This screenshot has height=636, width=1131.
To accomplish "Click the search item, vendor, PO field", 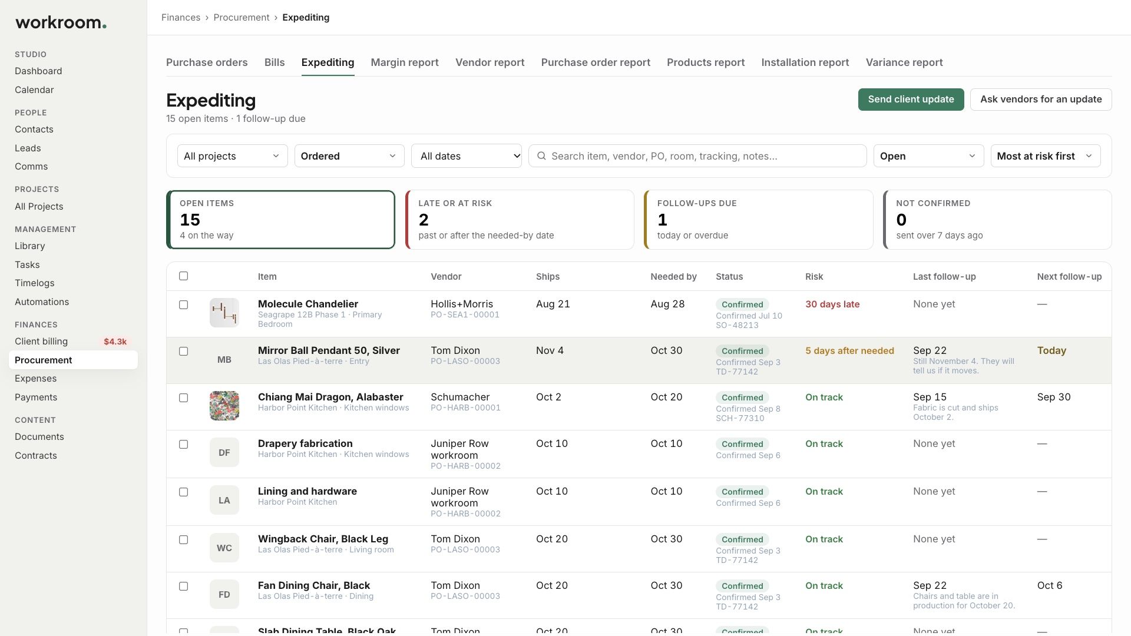I will tap(697, 156).
